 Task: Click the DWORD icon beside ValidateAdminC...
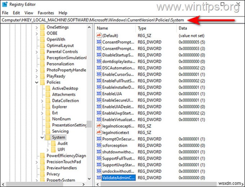(x=99, y=178)
